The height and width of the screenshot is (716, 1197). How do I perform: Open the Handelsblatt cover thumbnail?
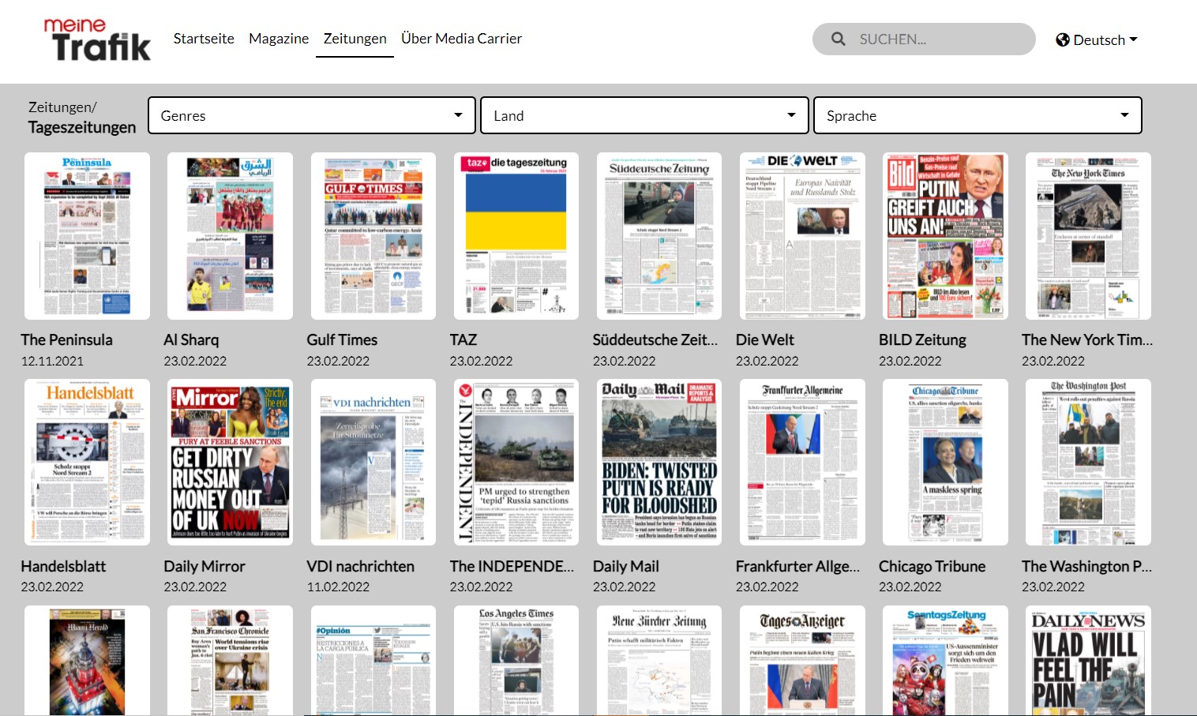coord(87,462)
